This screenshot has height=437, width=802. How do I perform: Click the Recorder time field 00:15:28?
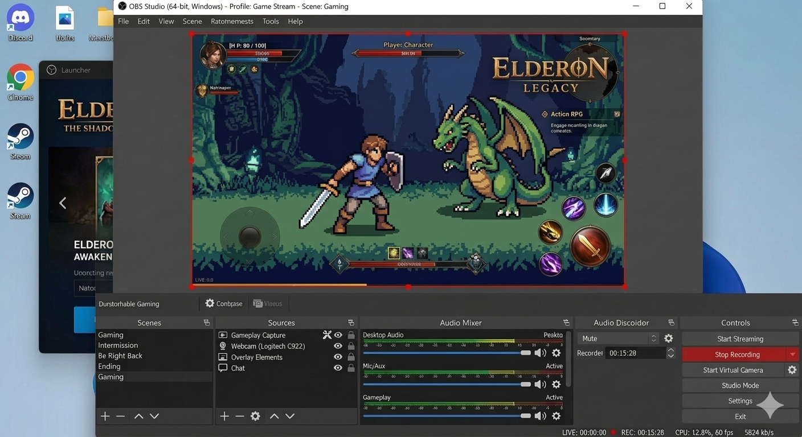tap(636, 353)
